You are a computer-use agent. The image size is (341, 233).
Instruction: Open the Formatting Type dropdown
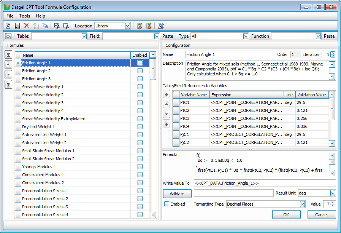(x=302, y=204)
